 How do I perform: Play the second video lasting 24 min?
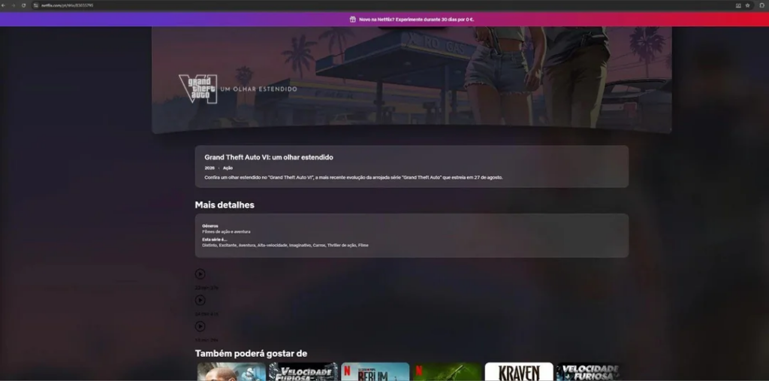tap(200, 300)
